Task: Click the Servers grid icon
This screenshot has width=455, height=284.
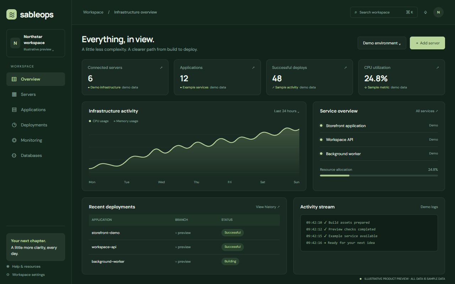Action: [14, 94]
